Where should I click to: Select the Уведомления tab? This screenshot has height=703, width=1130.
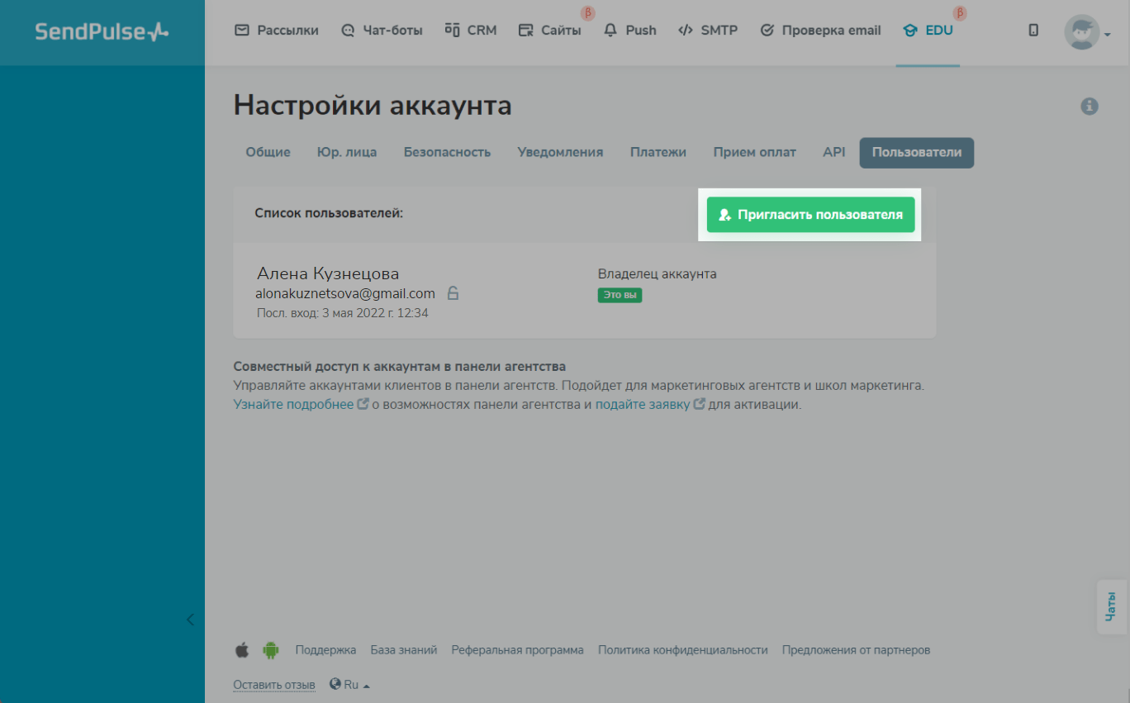(560, 152)
